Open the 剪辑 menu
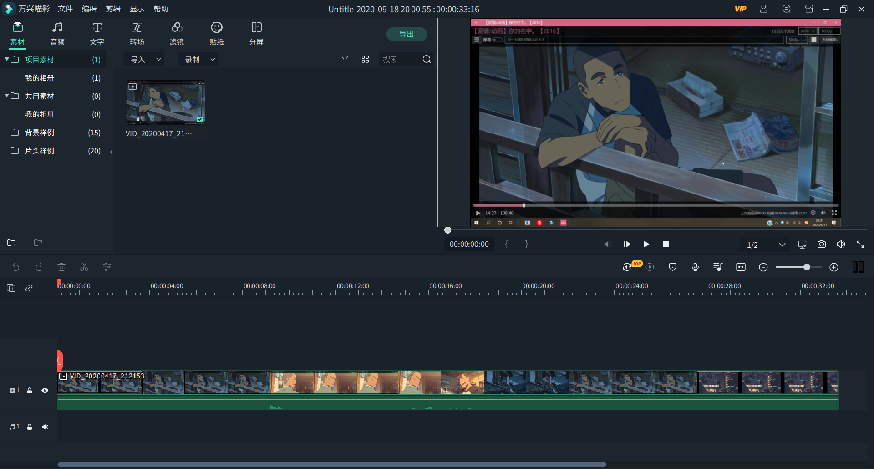Screen dimensions: 874x469 113,9
